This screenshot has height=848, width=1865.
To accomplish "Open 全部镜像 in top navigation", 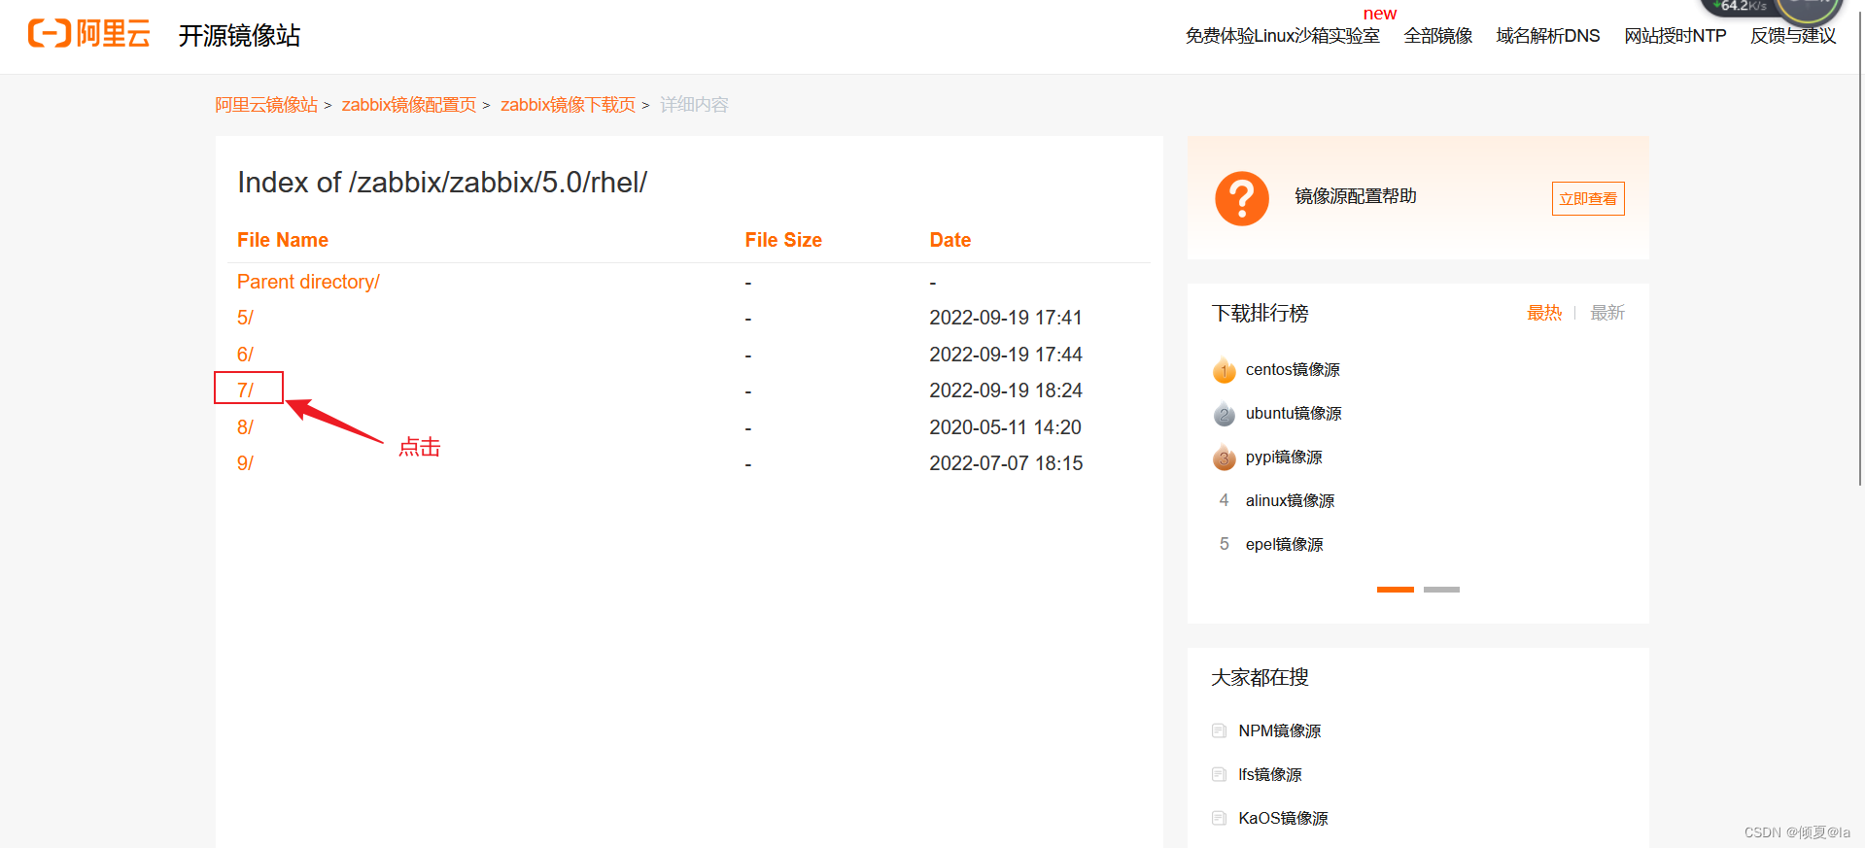I will 1438,36.
